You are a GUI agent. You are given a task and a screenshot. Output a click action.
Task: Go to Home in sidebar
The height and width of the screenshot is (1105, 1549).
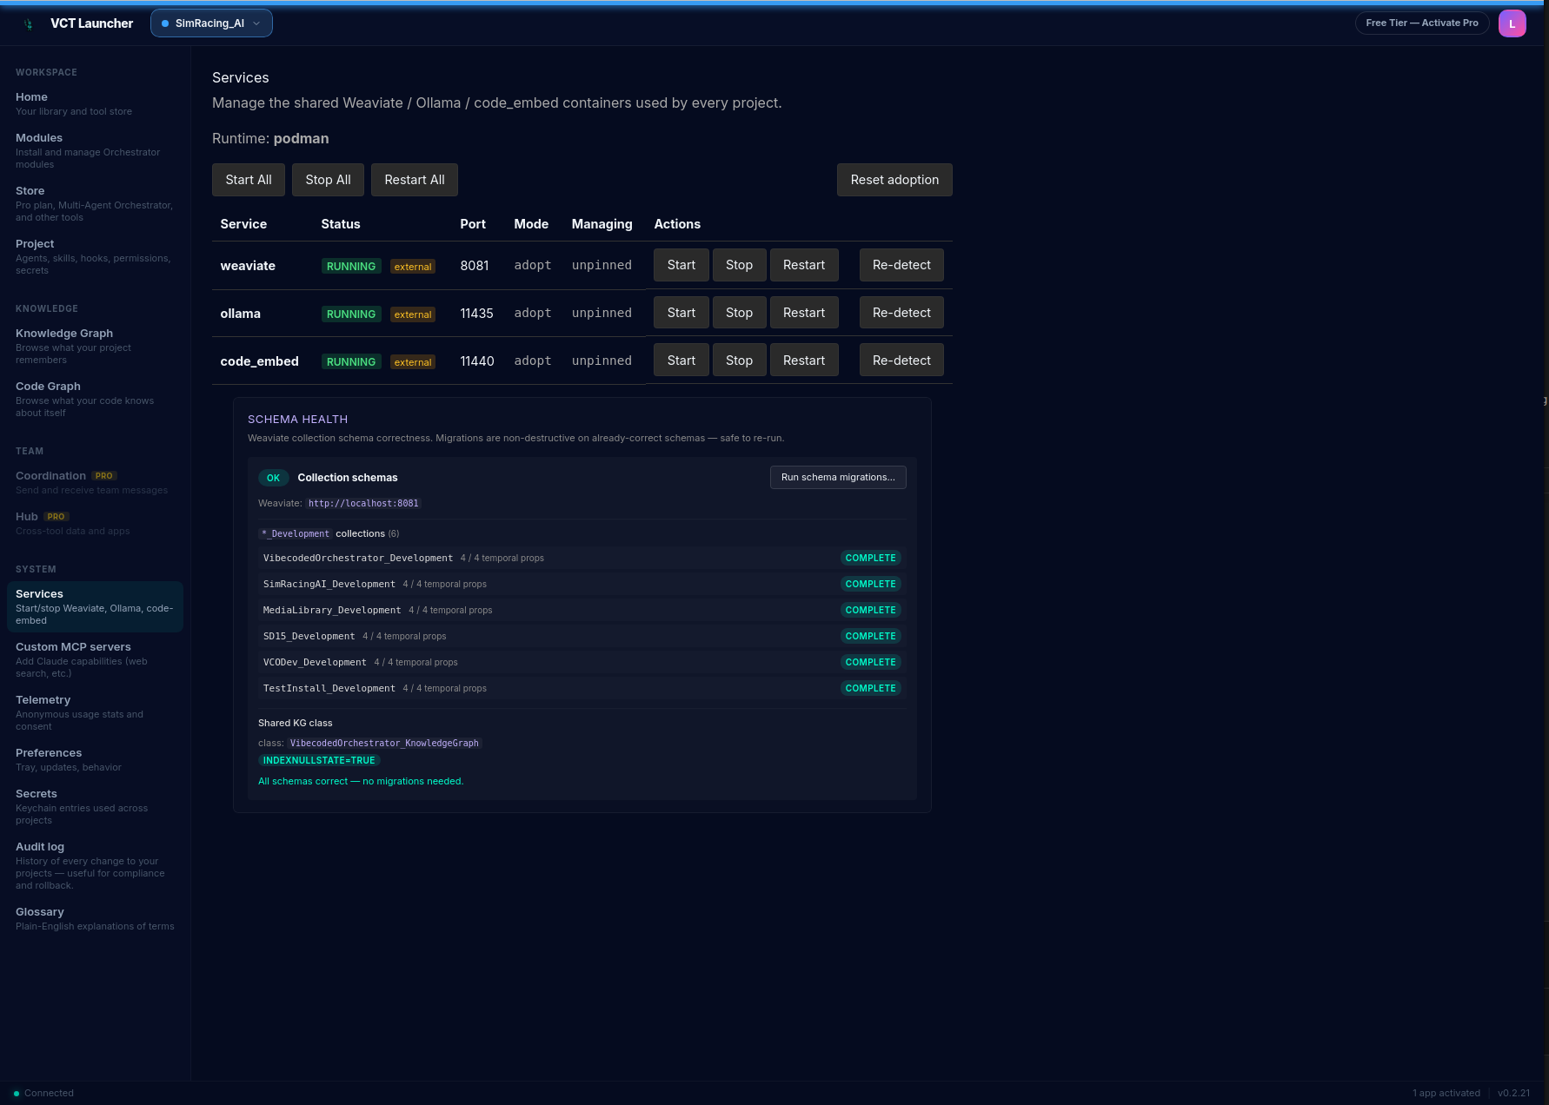pyautogui.click(x=95, y=104)
